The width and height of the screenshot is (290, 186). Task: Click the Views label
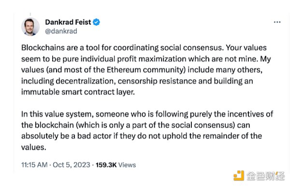click(127, 165)
